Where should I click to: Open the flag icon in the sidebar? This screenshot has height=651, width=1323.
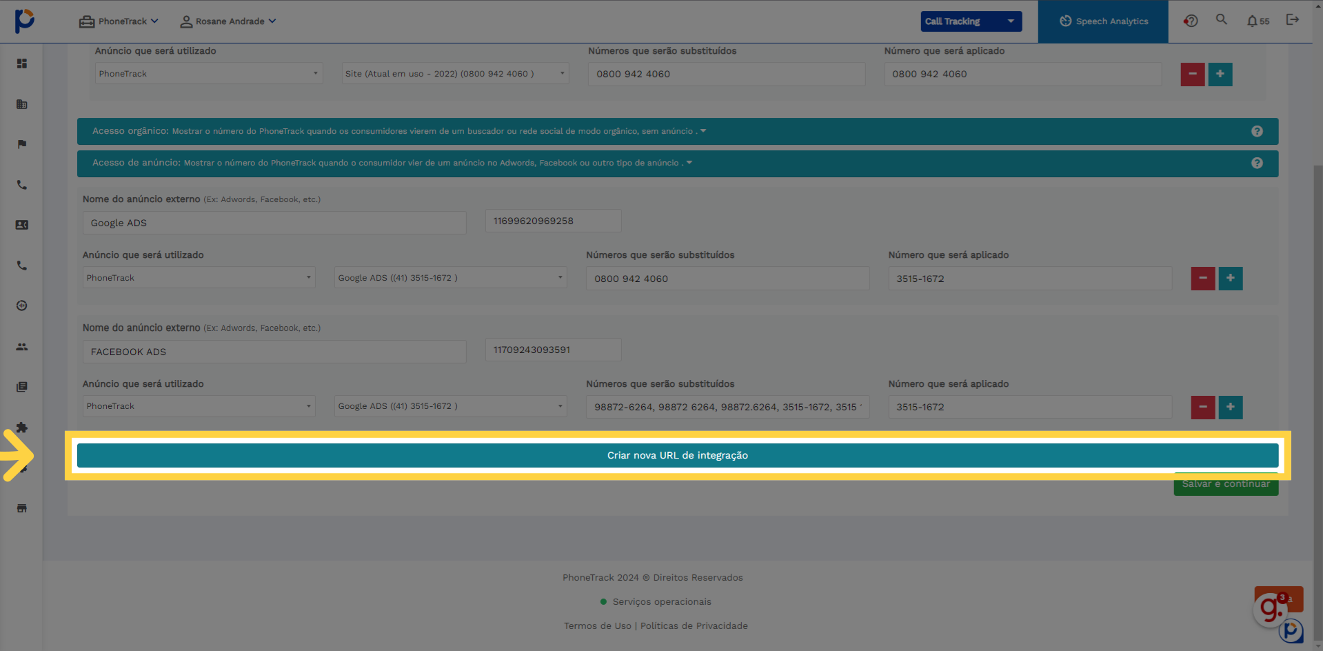pos(22,144)
